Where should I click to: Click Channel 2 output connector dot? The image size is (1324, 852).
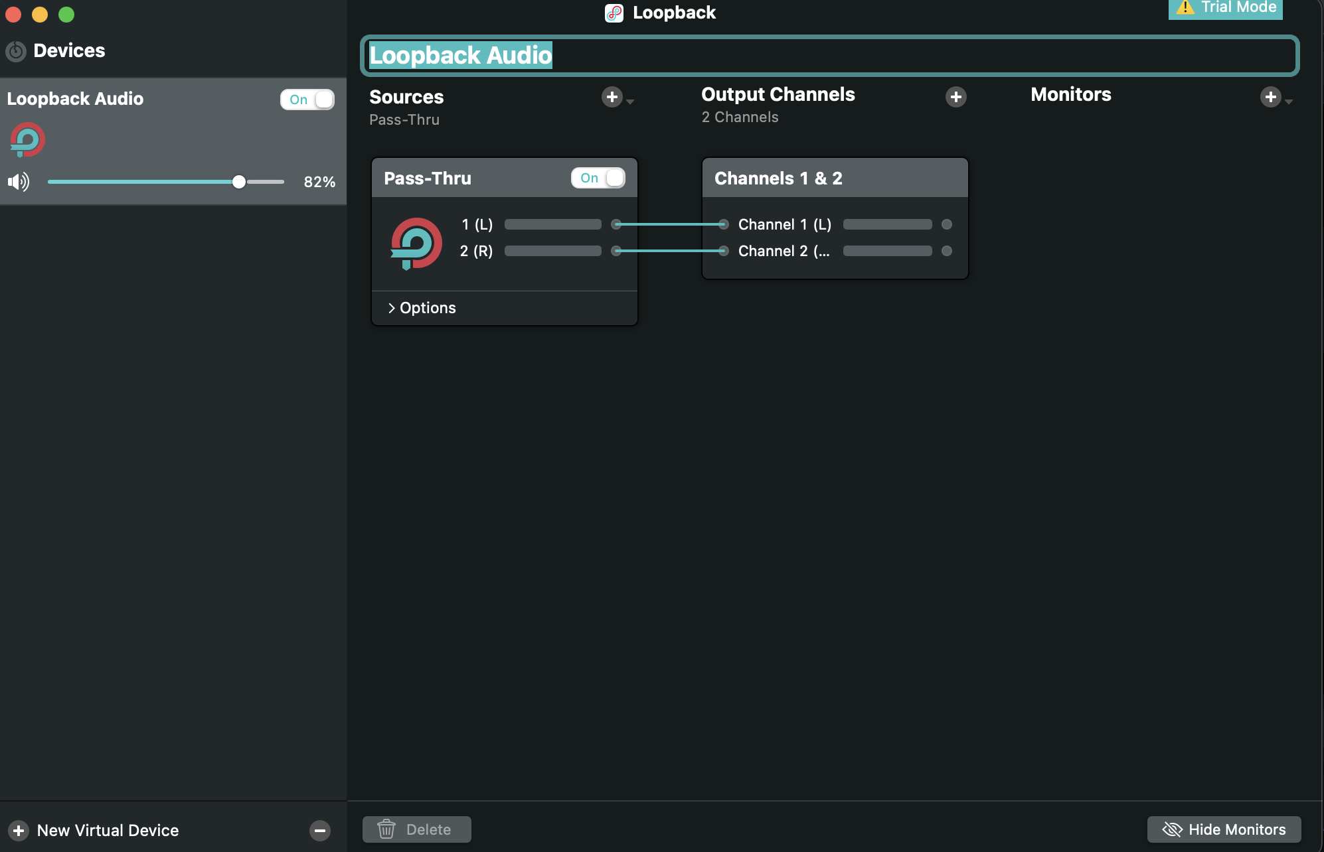point(947,251)
